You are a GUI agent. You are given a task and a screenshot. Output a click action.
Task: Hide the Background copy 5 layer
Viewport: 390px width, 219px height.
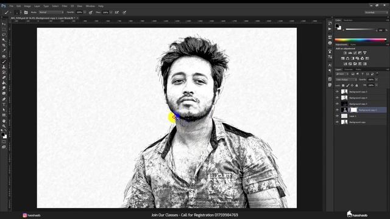coord(337,92)
